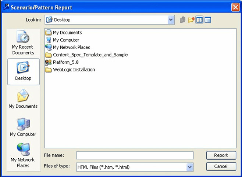Select Content_Spec_Template_and_Sample name text
Screen dimensions: 242x177
[x=90, y=55]
